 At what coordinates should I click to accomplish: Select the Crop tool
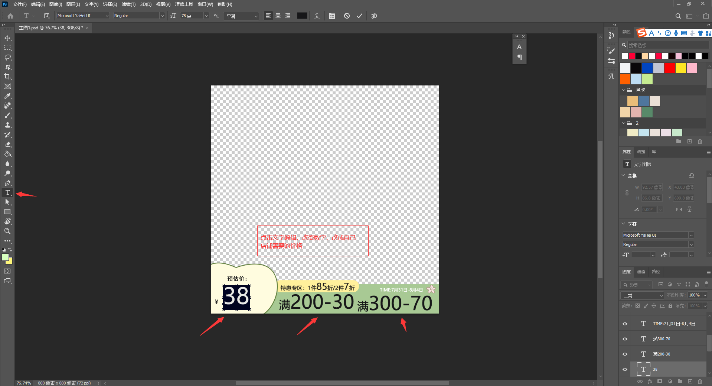[x=7, y=77]
